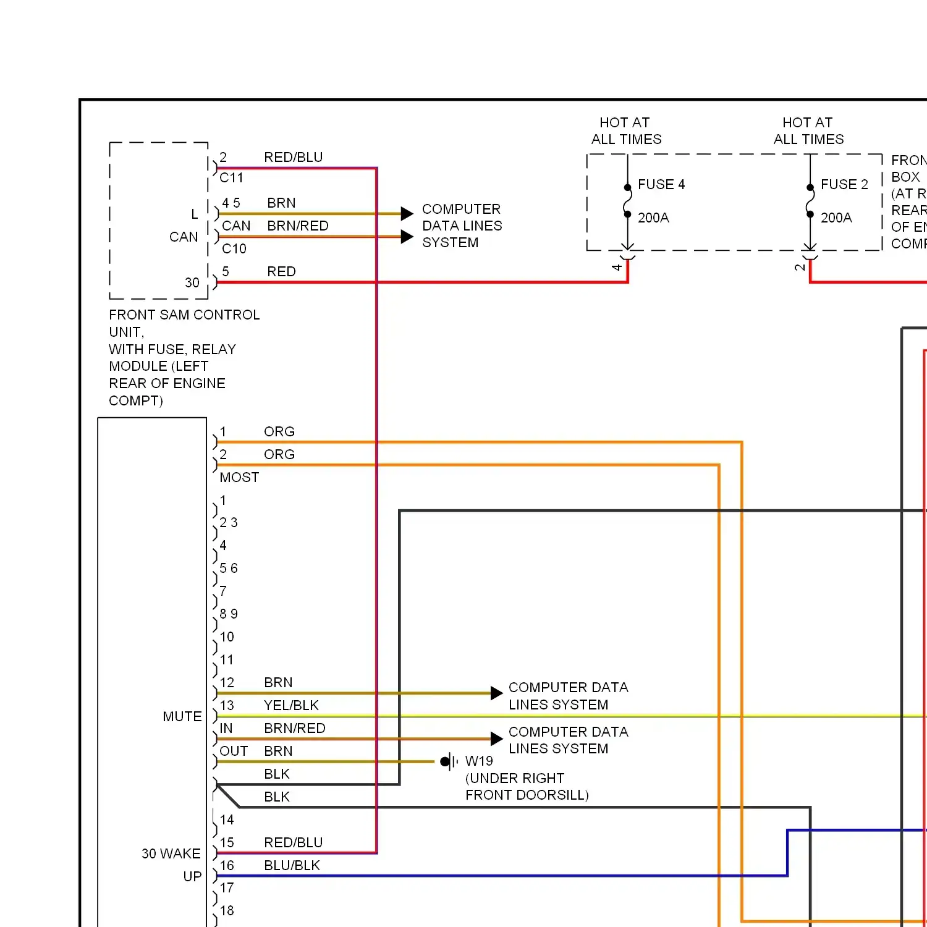Click the arrowhead on pin 12 BRN wire
Screen dimensions: 927x927
point(497,693)
